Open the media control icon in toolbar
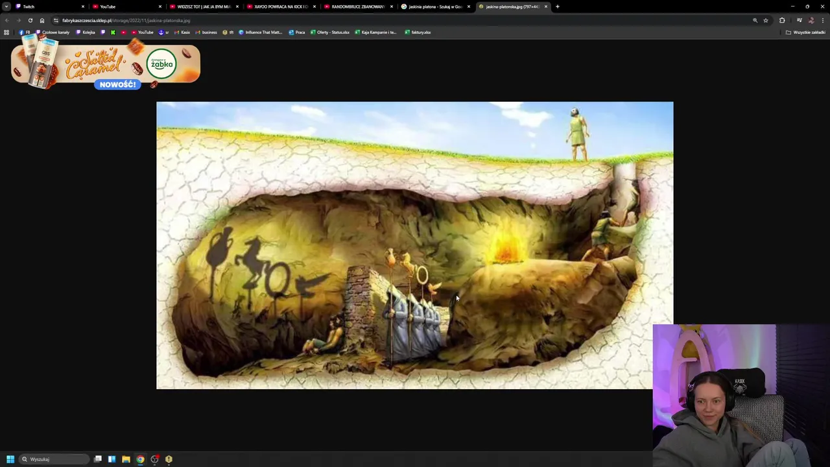Screen dimensions: 830x467 [x=799, y=20]
